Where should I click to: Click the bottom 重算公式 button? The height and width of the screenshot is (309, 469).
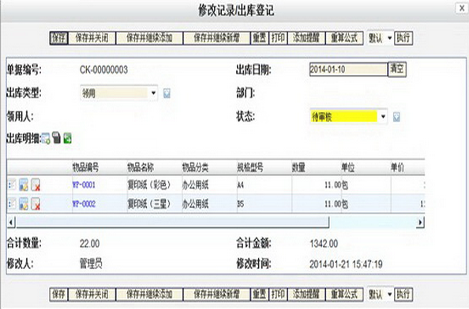pos(344,294)
